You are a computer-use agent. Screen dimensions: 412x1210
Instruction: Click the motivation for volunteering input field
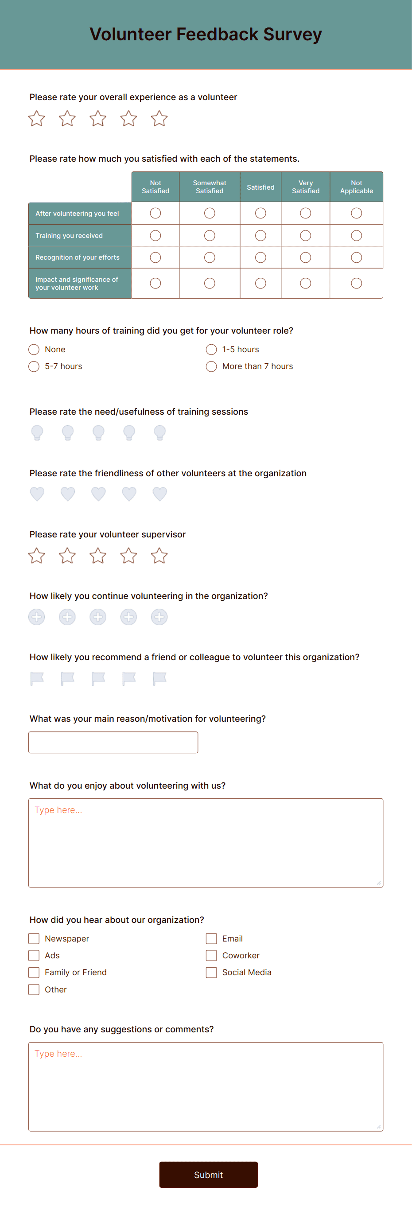point(113,742)
